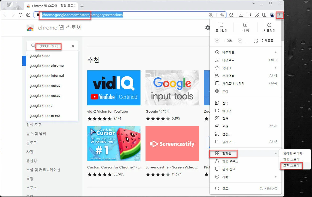The height and width of the screenshot is (197, 312).
Task: Choose suggestion 'google keep internal'
Action: click(x=52, y=76)
